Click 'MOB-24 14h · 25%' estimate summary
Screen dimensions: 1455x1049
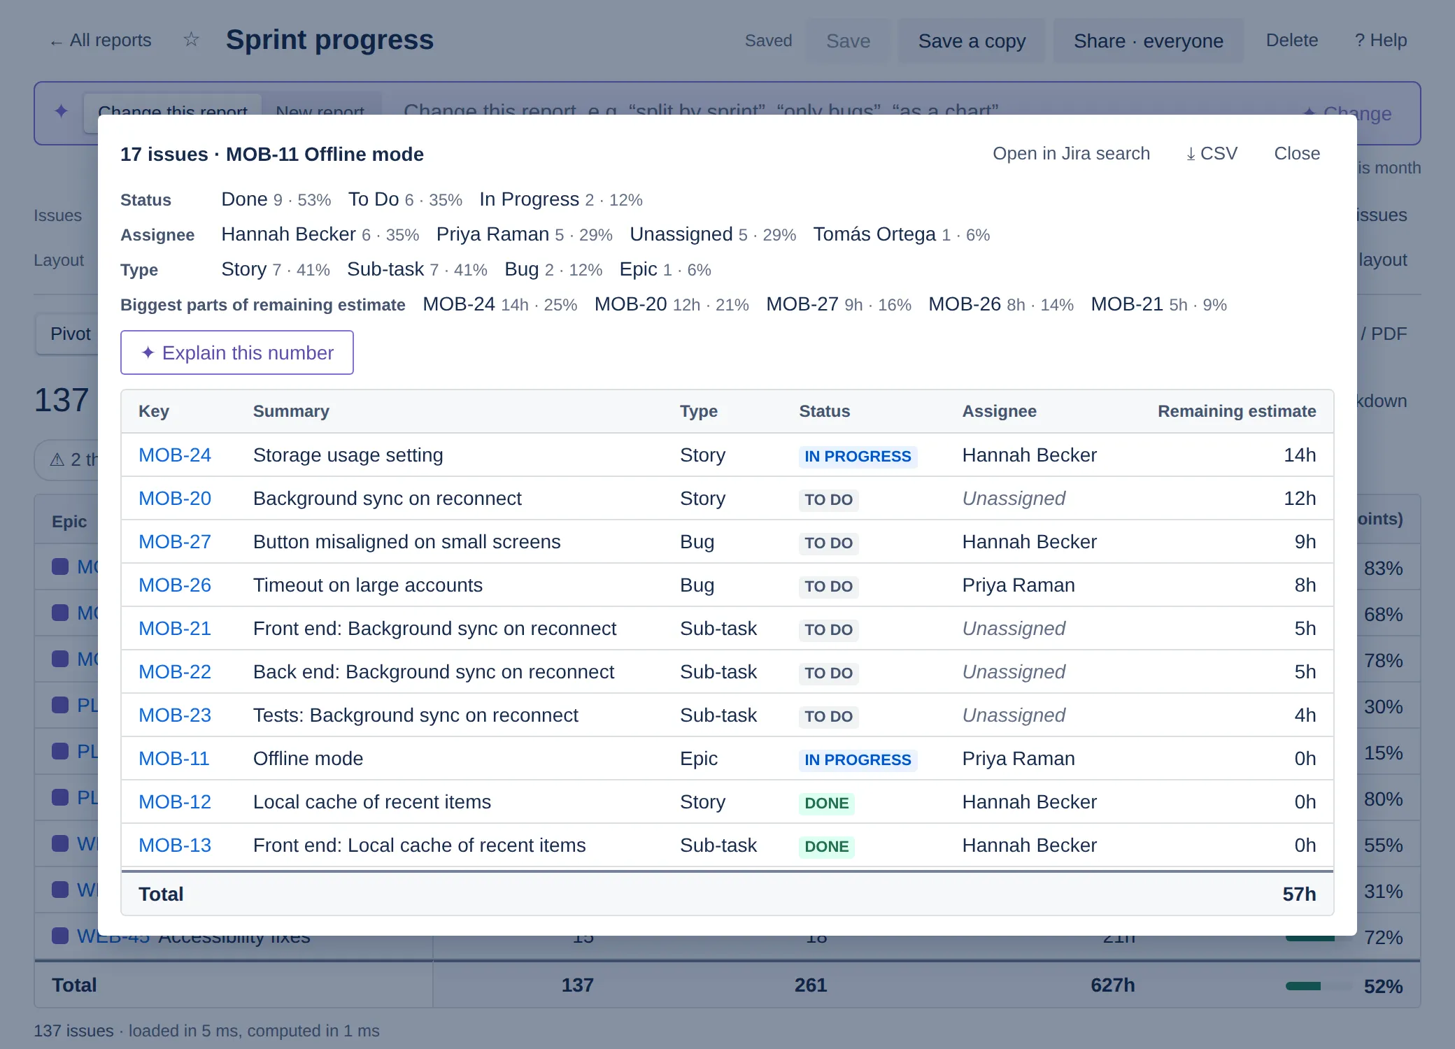point(500,305)
